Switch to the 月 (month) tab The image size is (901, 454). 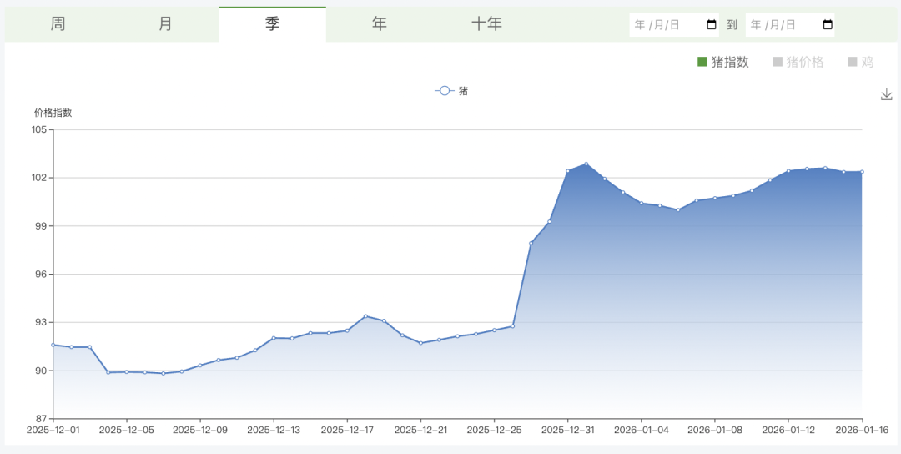point(165,24)
